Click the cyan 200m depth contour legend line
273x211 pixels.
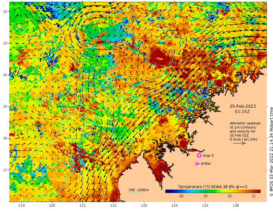pyautogui.click(x=133, y=193)
